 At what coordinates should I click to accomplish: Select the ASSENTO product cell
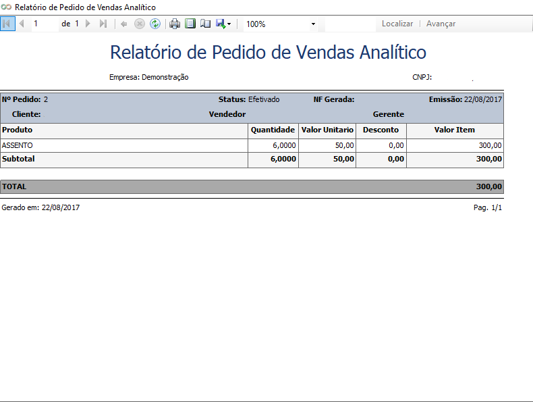click(124, 145)
